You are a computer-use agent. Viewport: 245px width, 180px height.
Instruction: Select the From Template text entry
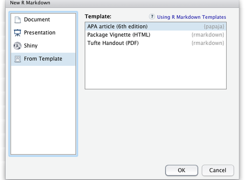[43, 59]
